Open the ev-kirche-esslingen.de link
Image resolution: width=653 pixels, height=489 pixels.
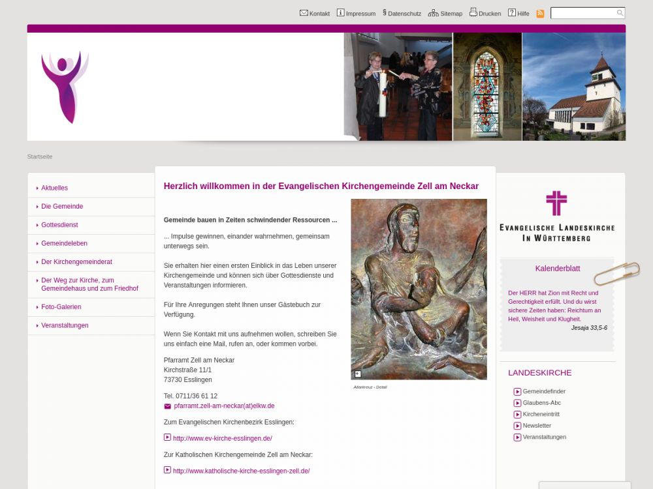(x=222, y=439)
